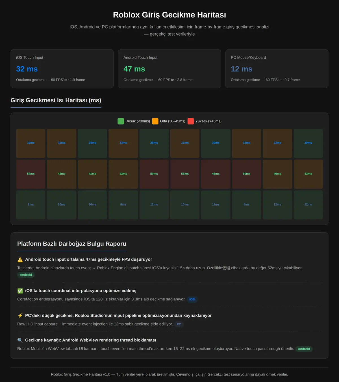Viewport: 339px width, 382px height.
Task: Click the orange Orta legend swatch
Action: (155, 121)
